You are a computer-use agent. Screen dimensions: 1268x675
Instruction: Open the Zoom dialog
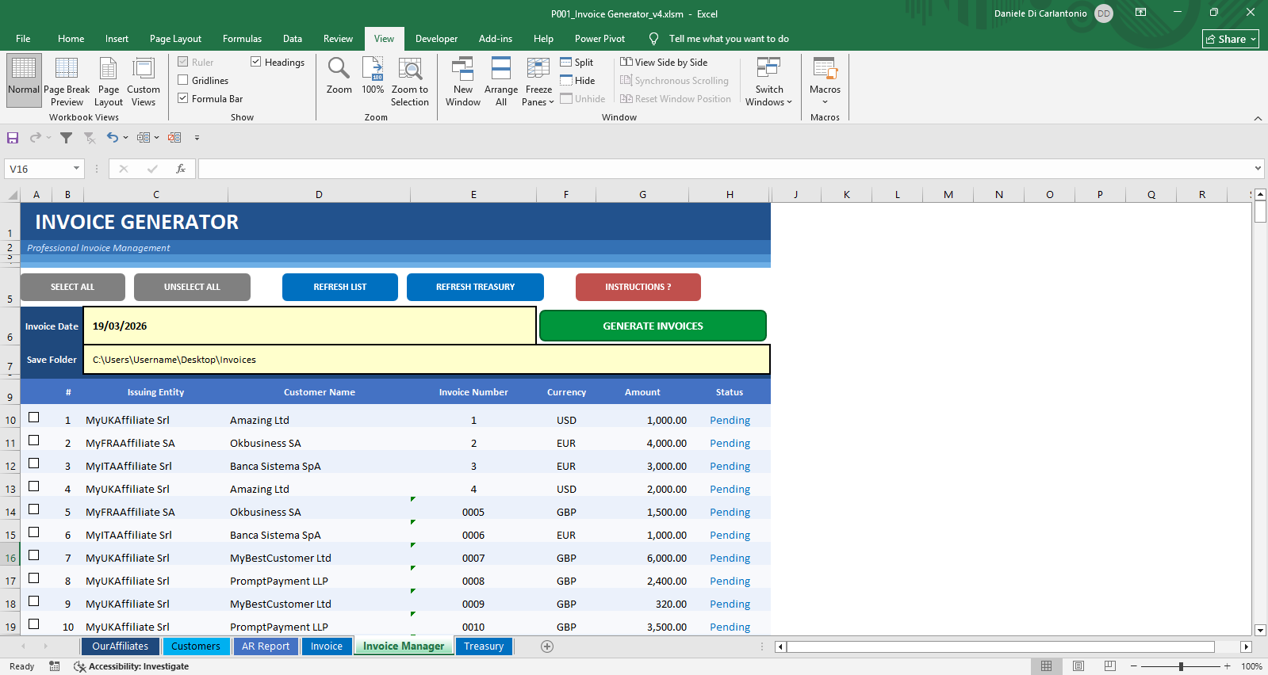coord(339,76)
